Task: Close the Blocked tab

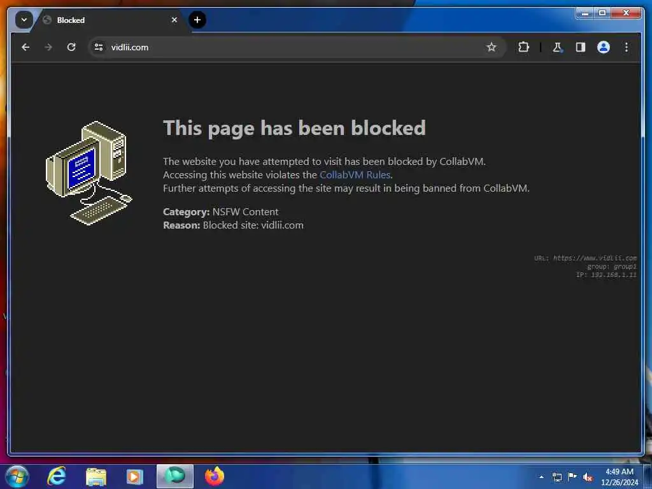Action: pos(174,20)
